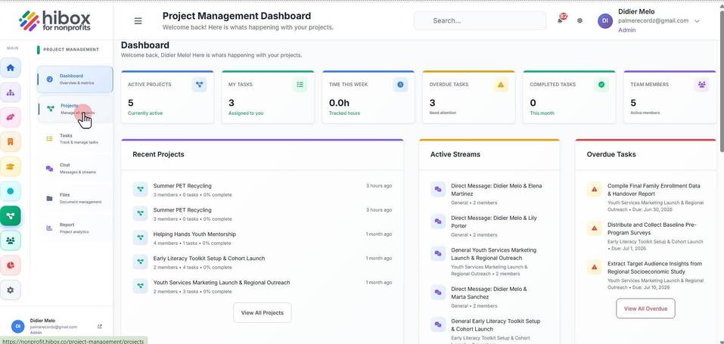724x344 pixels.
Task: Open the home icon in main sidebar
Action: tap(10, 67)
